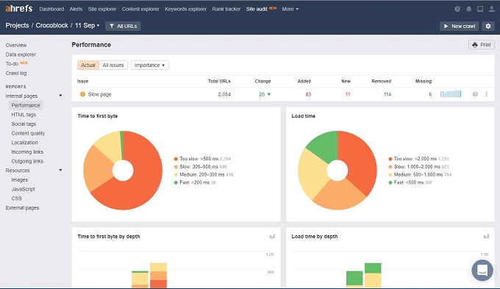Go to Keywords explorer
Image resolution: width=500 pixels, height=289 pixels.
[x=185, y=10]
